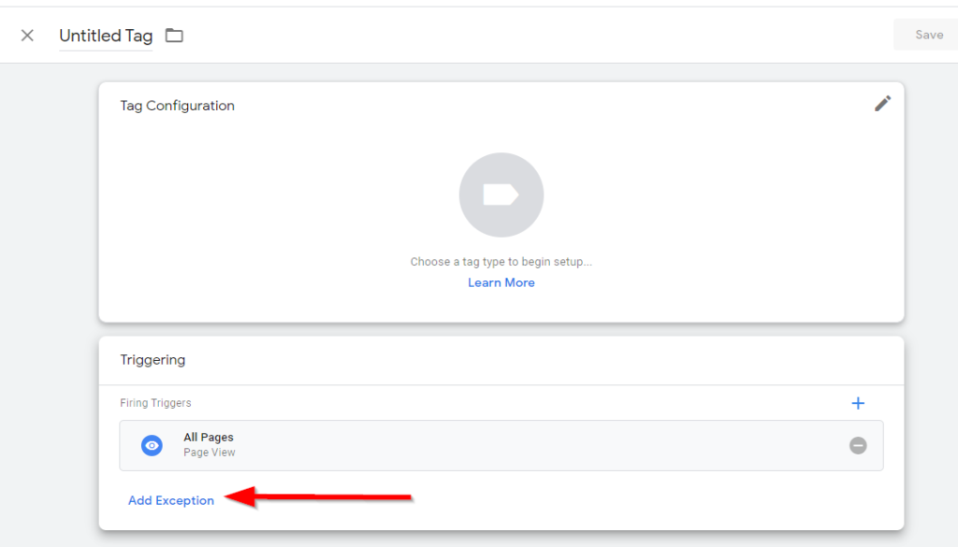Image resolution: width=958 pixels, height=547 pixels.
Task: Open the folder picker icon beside tag name
Action: pyautogui.click(x=174, y=36)
